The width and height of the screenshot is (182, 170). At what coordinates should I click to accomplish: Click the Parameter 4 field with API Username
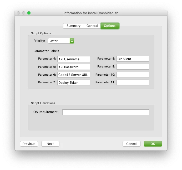pyautogui.click(x=74, y=59)
